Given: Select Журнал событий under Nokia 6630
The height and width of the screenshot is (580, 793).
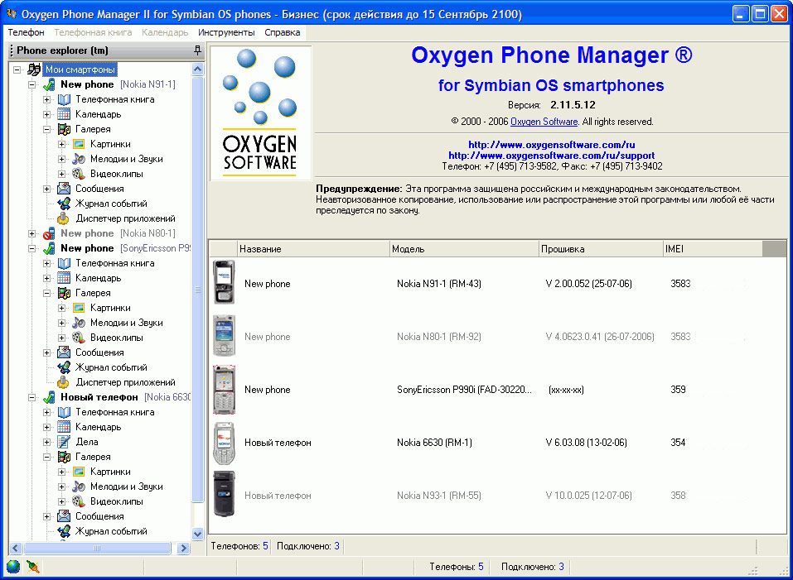Looking at the screenshot, I should click(x=111, y=531).
